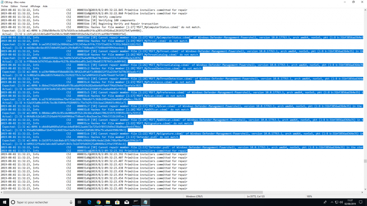
Task: Click the 000031be hash line for 'MSFT_MpThreat.cdxml'
Action: click(x=95, y=41)
